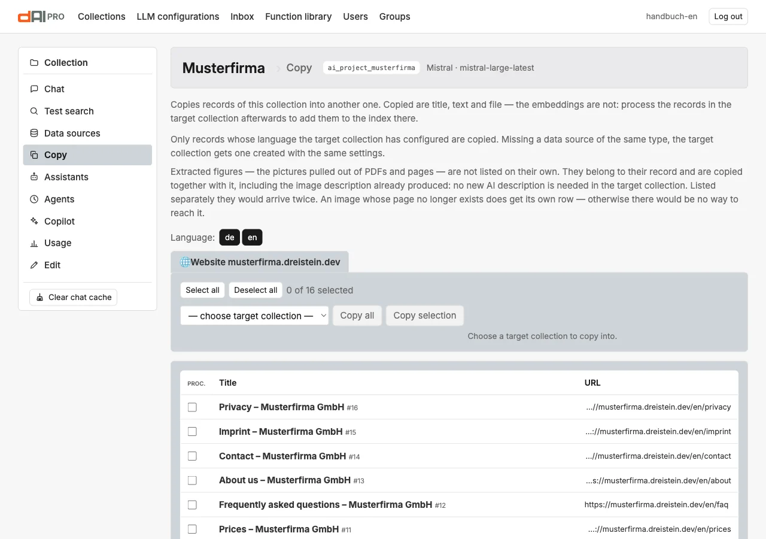
Task: Tick the checkbox for Privacy – Musterfirma GmbH
Action: 192,407
